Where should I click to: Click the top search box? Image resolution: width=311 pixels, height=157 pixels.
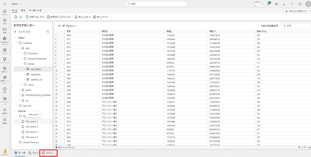pos(156,4)
